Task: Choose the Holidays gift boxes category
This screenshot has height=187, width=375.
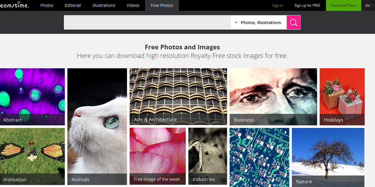Action: tap(342, 97)
